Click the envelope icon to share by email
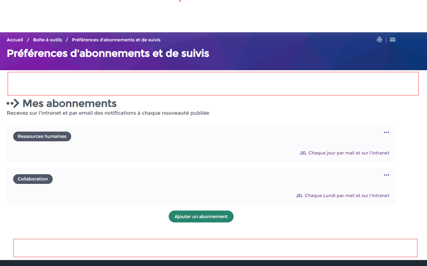427x266 pixels. click(x=393, y=40)
